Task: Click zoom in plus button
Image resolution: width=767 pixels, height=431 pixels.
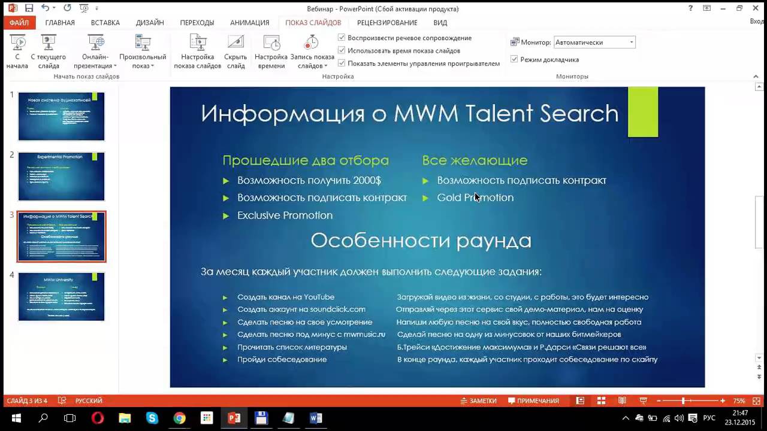Action: (723, 400)
